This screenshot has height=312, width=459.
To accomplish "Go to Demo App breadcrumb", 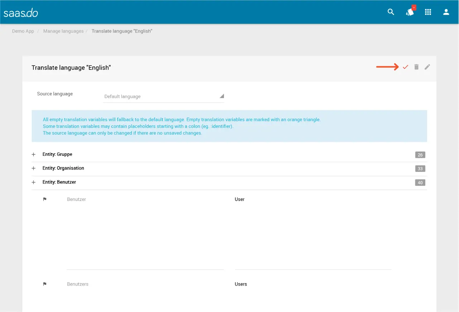I will [x=23, y=31].
